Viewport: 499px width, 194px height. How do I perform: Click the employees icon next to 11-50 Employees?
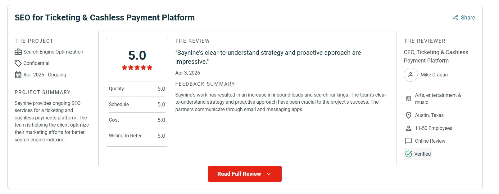408,128
